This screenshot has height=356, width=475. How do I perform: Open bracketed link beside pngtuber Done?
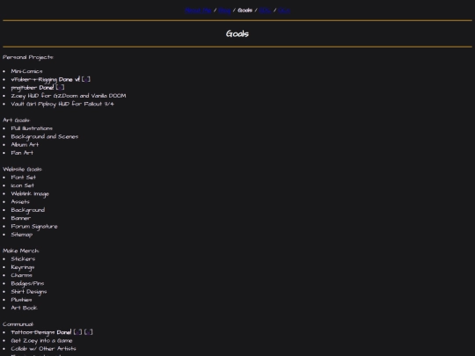tap(60, 88)
